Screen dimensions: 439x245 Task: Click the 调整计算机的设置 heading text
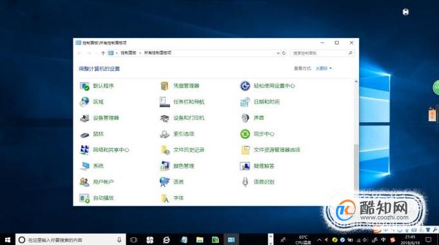pyautogui.click(x=99, y=69)
